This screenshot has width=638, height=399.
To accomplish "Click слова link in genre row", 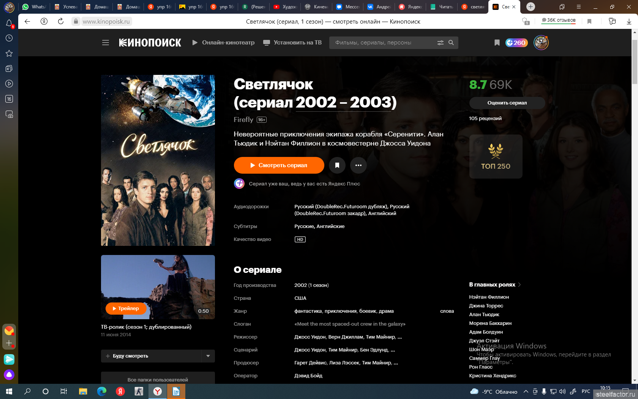I will click(x=447, y=311).
